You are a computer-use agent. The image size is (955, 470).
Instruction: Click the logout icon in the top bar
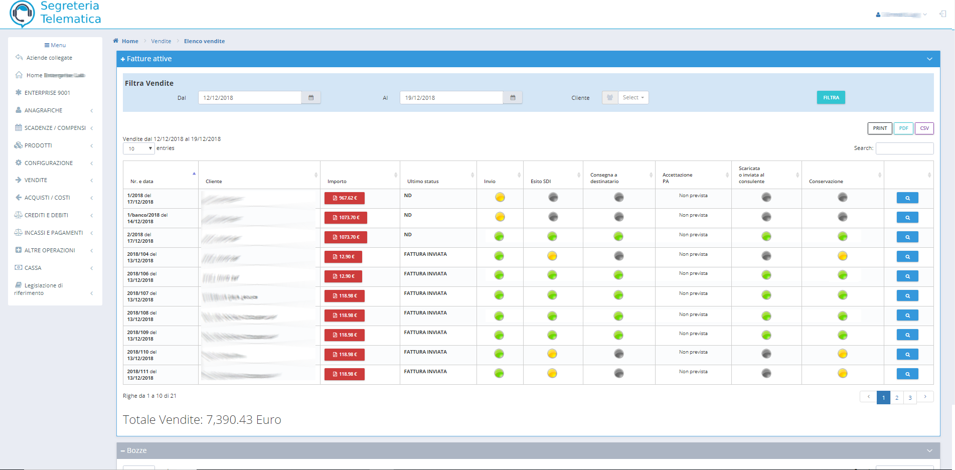(x=942, y=14)
